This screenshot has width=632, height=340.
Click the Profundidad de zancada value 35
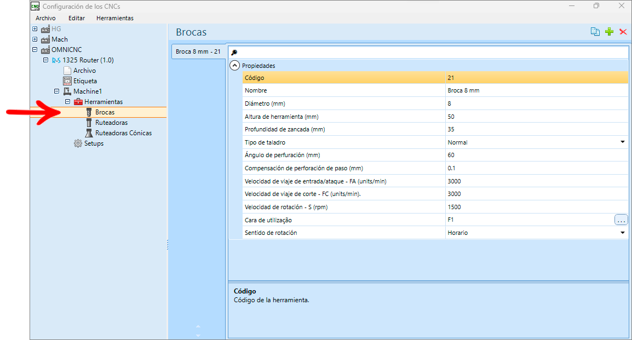click(537, 129)
